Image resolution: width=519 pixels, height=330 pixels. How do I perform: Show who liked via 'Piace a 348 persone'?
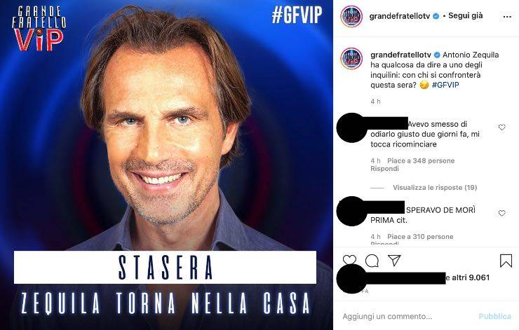[x=422, y=160]
